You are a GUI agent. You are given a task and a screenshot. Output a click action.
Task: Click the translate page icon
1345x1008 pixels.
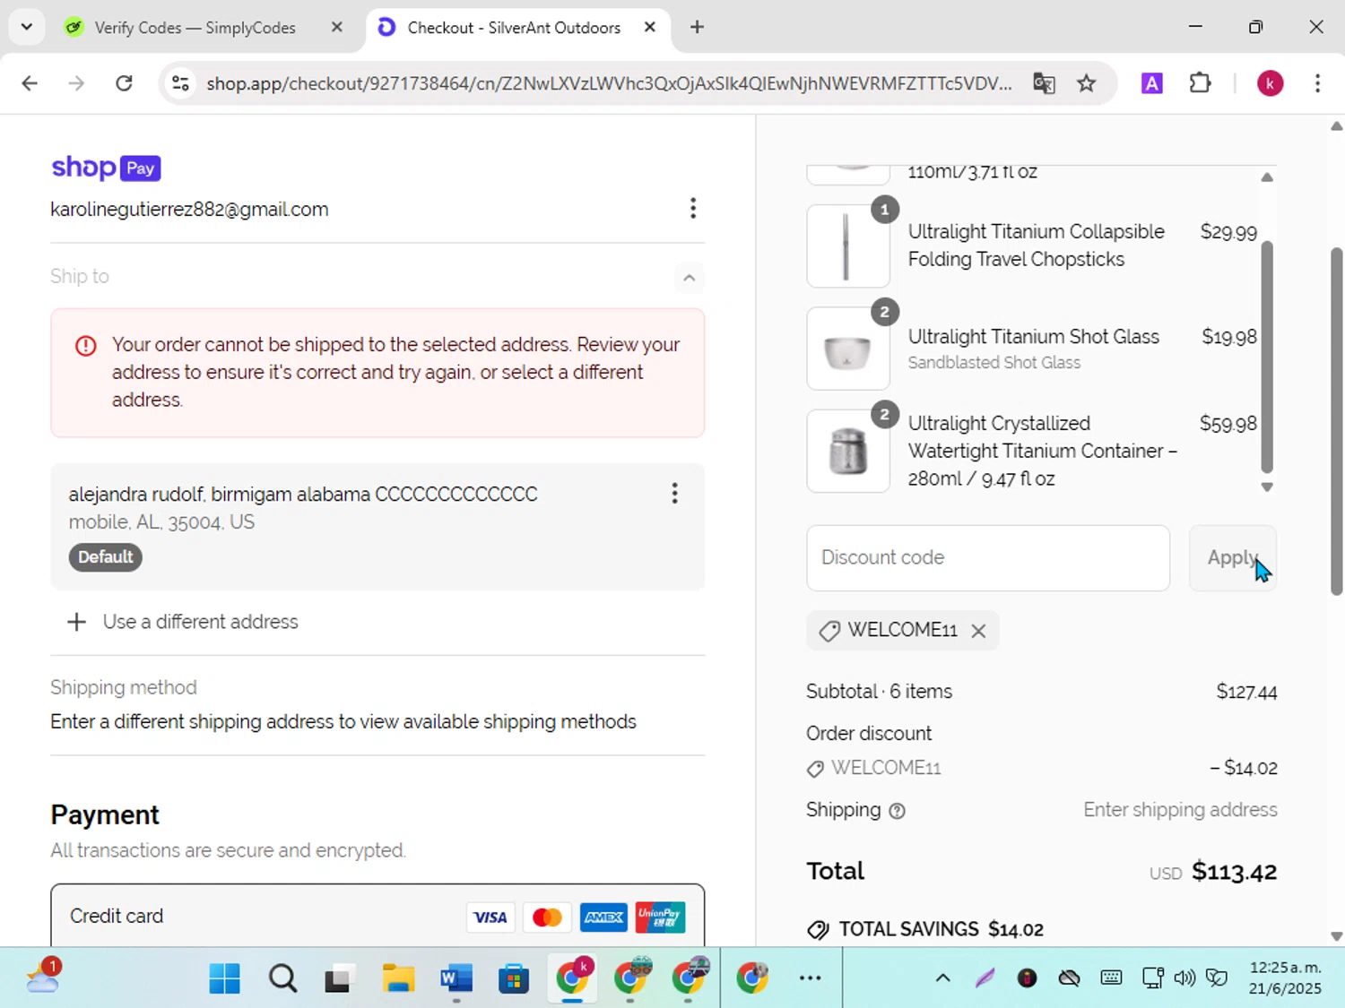click(x=1044, y=83)
